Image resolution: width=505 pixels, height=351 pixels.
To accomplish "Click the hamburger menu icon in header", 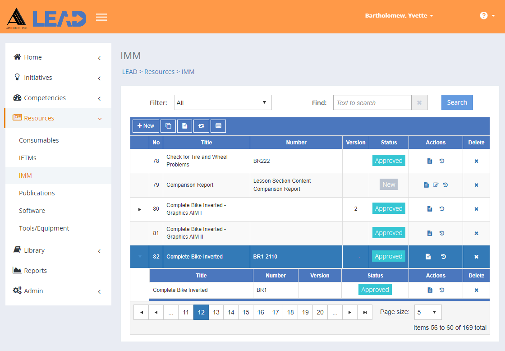I will tap(101, 17).
